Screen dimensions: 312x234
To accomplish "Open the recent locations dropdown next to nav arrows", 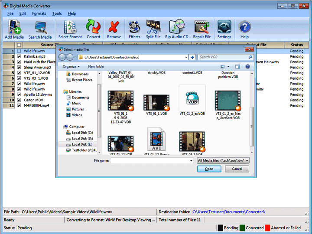I will (75, 57).
